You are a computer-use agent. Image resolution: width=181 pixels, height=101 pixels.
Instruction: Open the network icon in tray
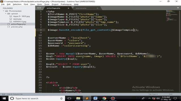click(x=154, y=98)
